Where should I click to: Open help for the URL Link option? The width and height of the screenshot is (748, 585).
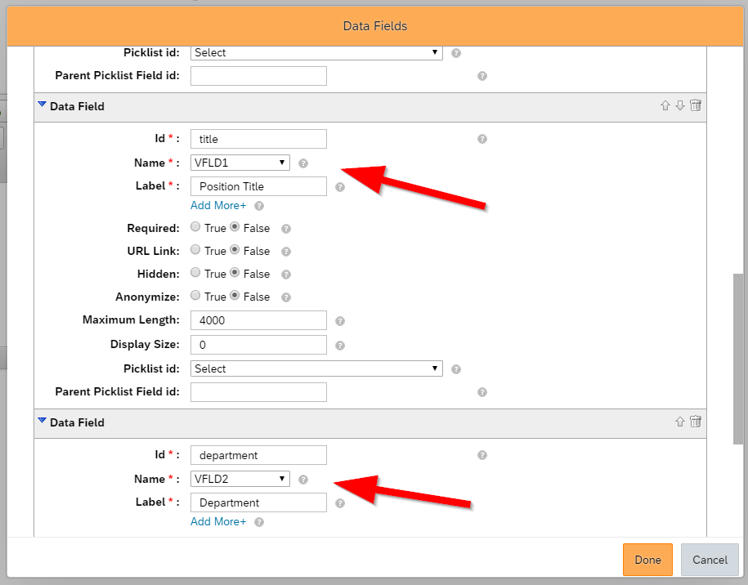(286, 252)
